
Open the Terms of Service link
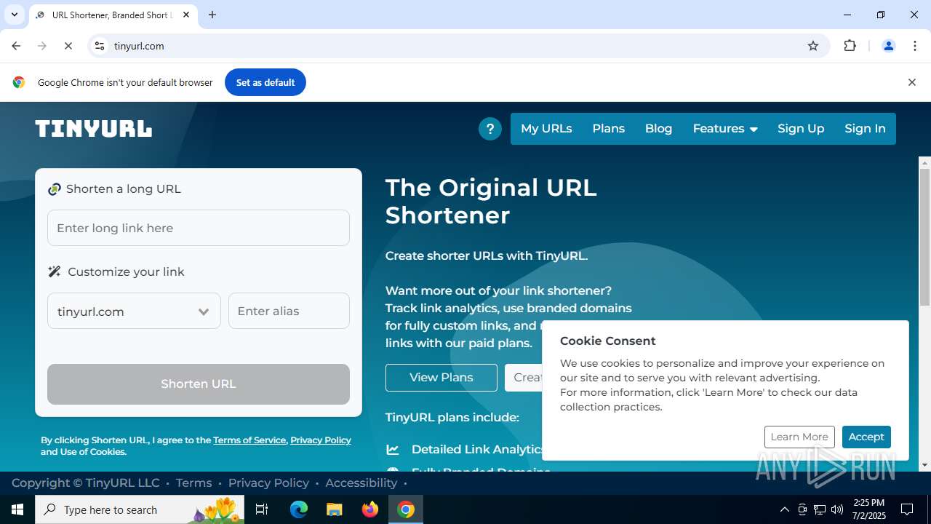249,440
